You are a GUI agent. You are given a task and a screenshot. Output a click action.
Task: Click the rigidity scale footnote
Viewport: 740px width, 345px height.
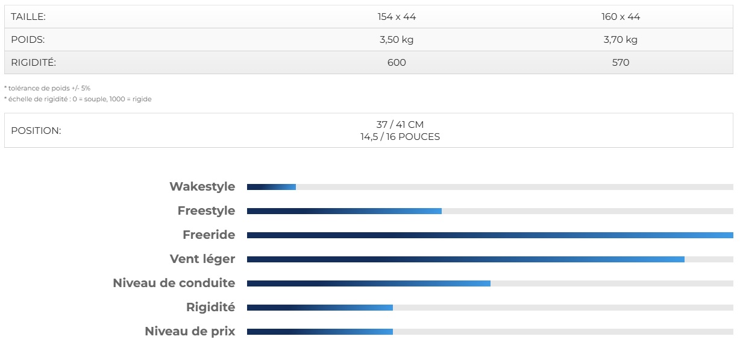(78, 100)
